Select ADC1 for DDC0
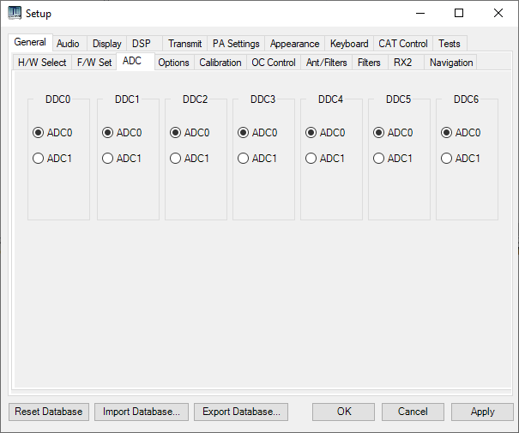519x433 pixels. [52, 158]
